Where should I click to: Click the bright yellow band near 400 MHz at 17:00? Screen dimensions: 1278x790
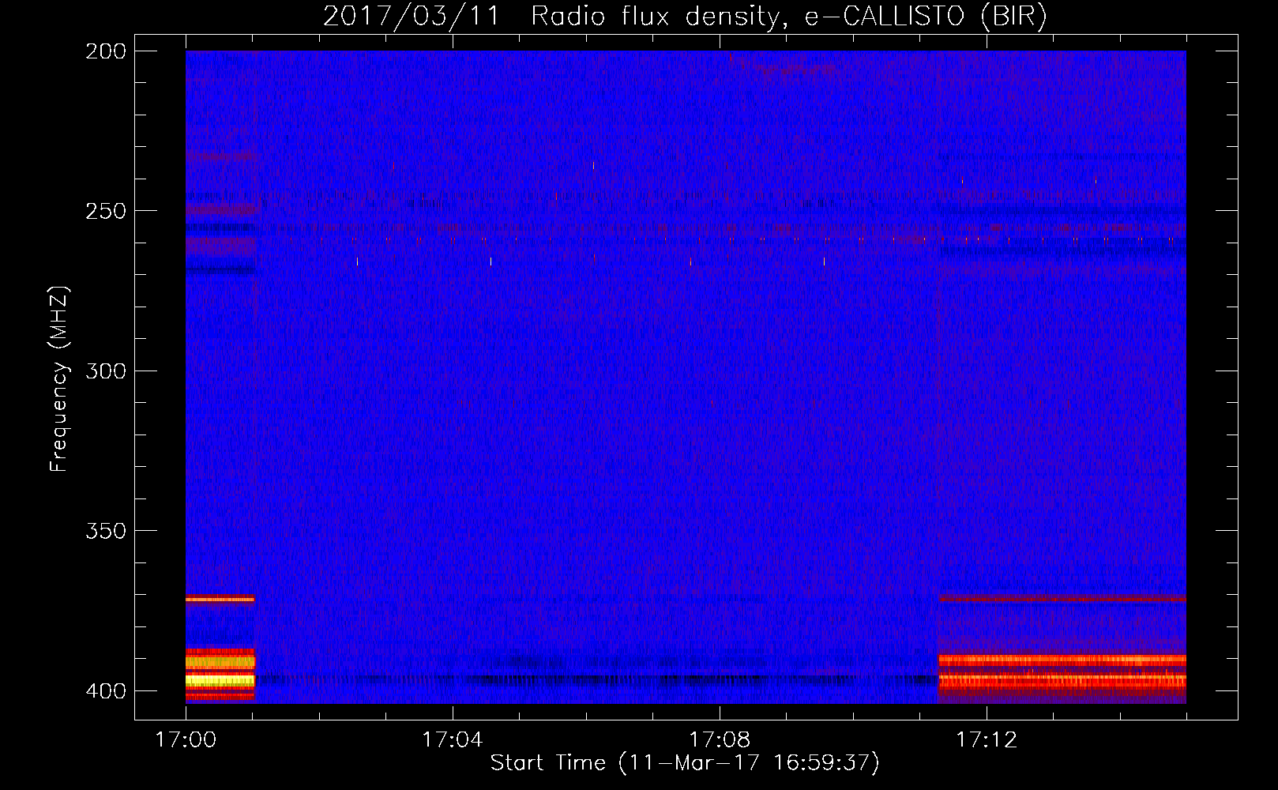click(x=220, y=679)
